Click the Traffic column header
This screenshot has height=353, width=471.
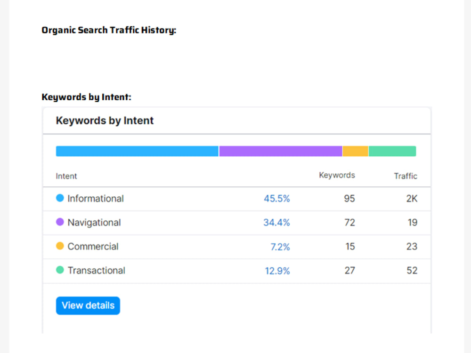406,176
